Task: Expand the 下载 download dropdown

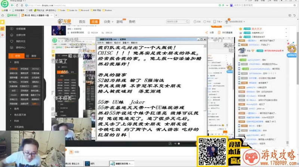Action: coord(218,22)
